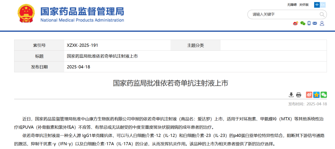Image resolution: width=335 pixels, height=149 pixels.
Task: Share article to WeChat green icon
Action: 324,95
